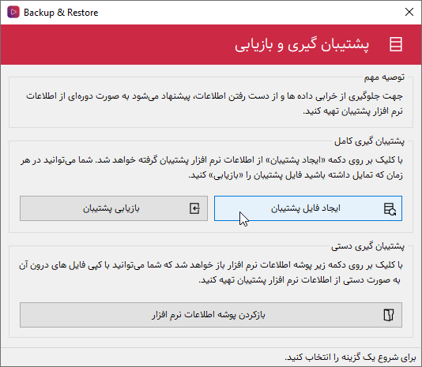Click the توصیه مهم group label
422x367 pixels.
[384, 77]
